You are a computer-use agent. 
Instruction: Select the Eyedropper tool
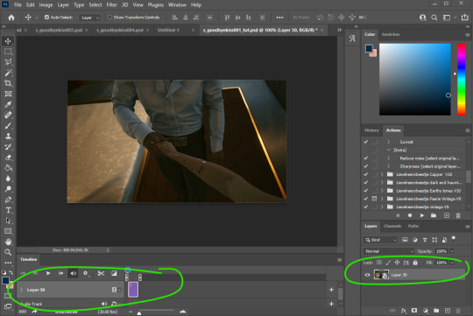point(8,104)
